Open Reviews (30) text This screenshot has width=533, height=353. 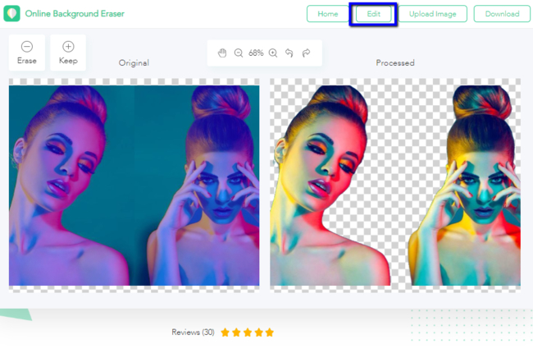click(193, 332)
